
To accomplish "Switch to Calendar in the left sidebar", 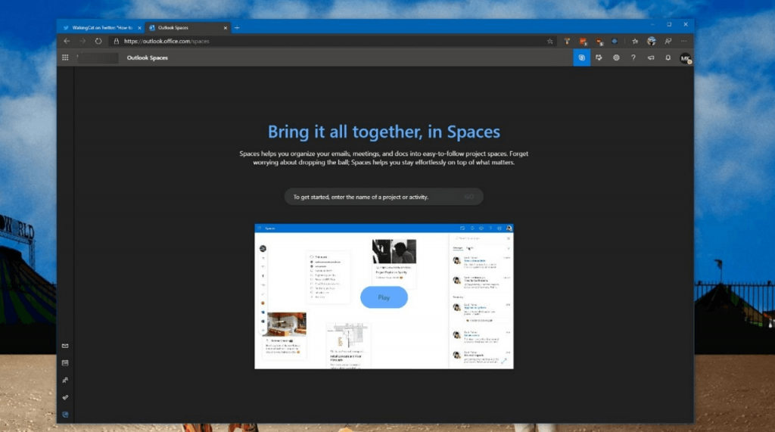I will (65, 363).
